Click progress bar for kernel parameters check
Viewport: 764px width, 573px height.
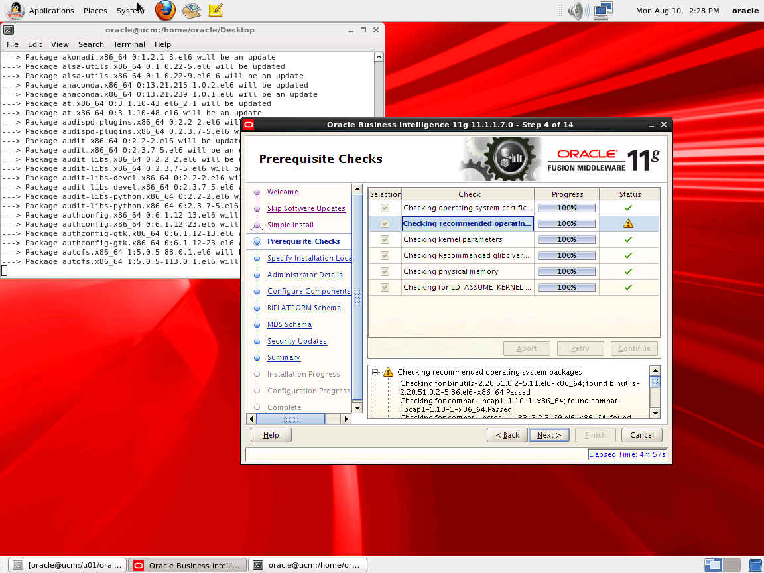[x=566, y=239]
